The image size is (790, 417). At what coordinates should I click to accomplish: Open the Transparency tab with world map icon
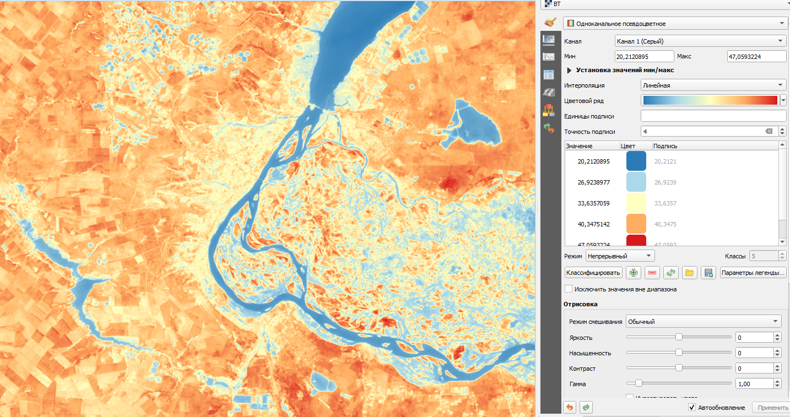click(x=548, y=39)
